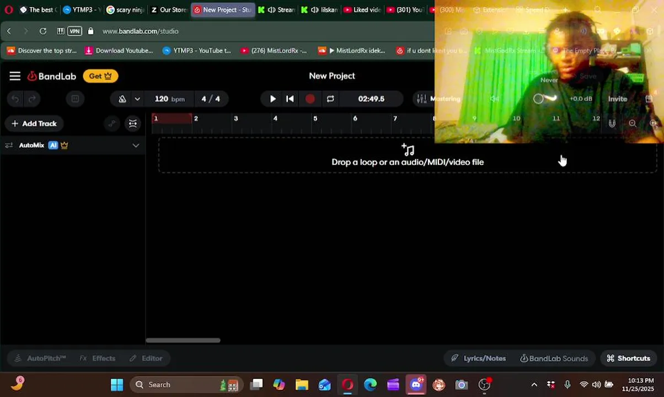This screenshot has width=664, height=397.
Task: Click the angry-face icon beside Add Track
Action: pos(133,124)
